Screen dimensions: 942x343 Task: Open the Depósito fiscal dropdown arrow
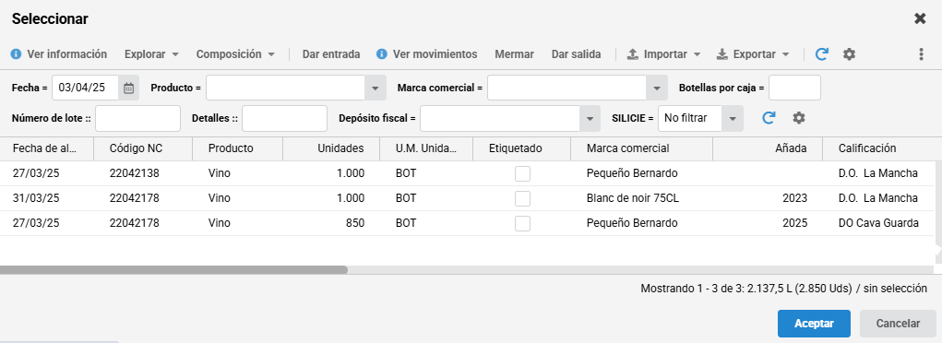tap(590, 118)
